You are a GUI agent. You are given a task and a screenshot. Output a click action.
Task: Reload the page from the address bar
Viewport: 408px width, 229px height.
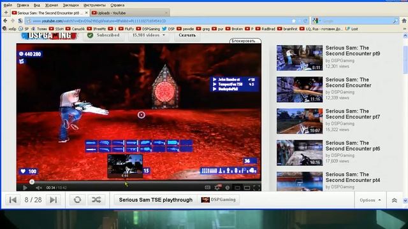click(x=305, y=21)
